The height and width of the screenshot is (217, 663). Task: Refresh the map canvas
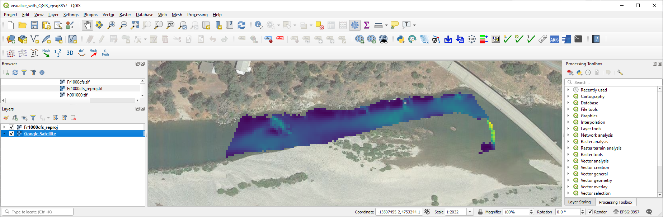pyautogui.click(x=241, y=25)
